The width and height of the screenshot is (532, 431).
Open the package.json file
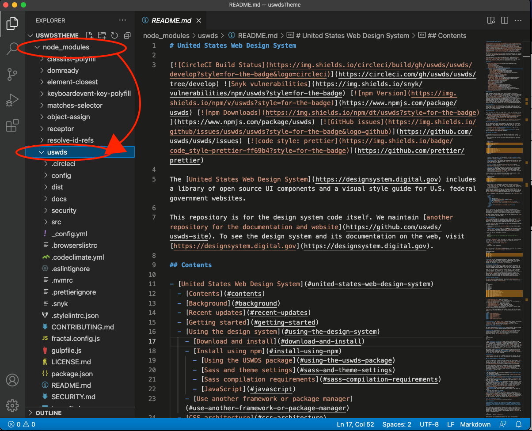pos(80,374)
